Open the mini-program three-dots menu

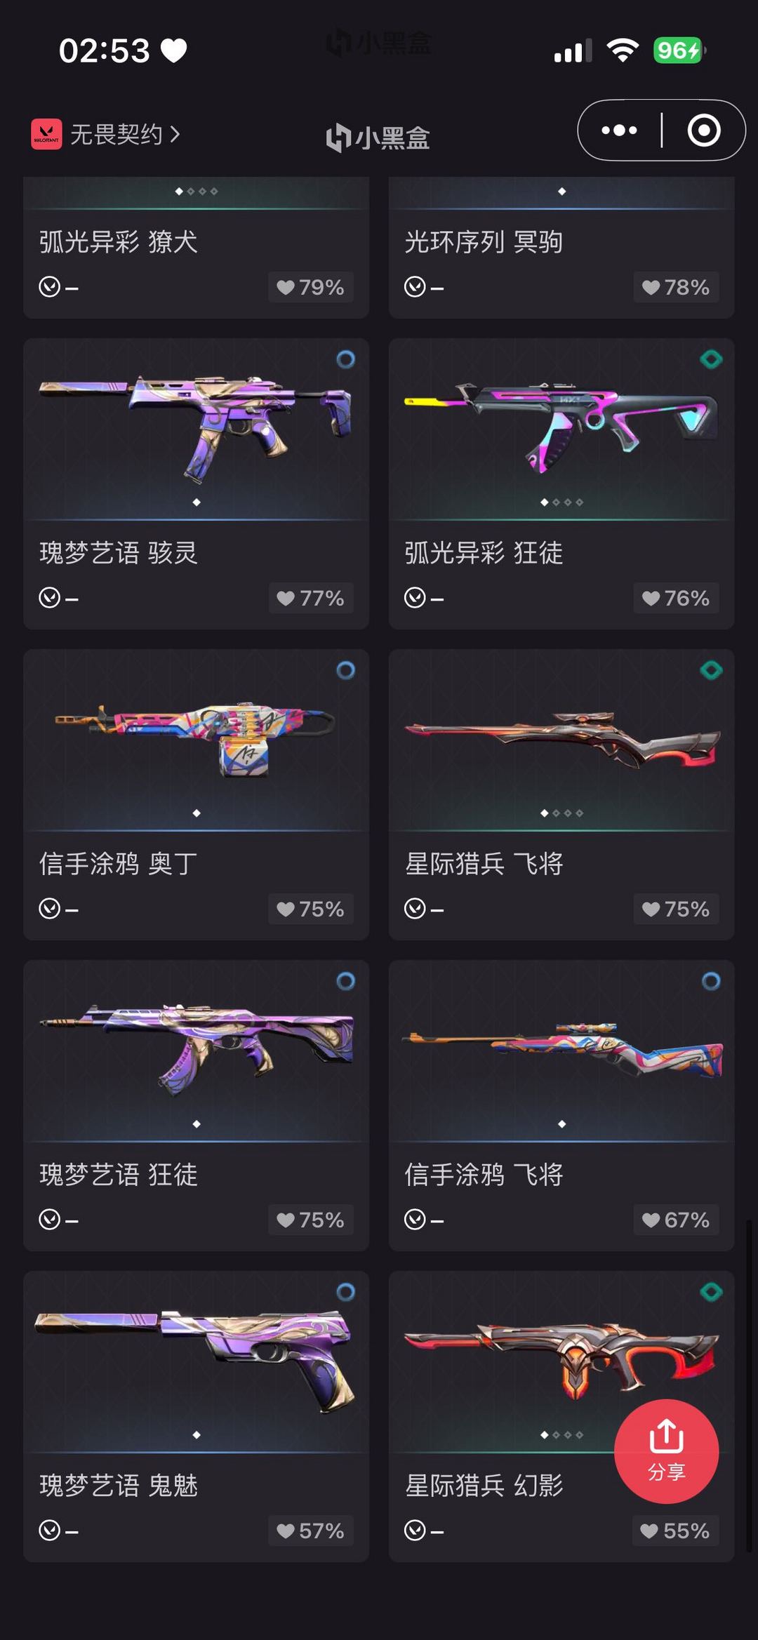pos(619,131)
